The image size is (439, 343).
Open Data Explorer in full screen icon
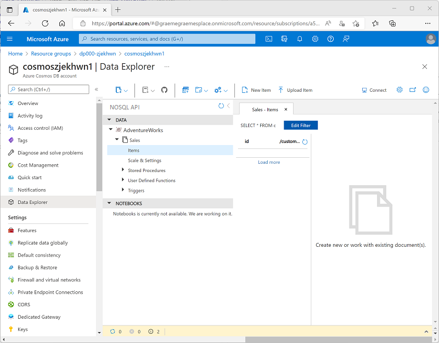pyautogui.click(x=413, y=90)
